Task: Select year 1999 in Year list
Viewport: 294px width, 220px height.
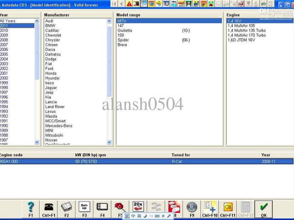Action: (x=17, y=83)
